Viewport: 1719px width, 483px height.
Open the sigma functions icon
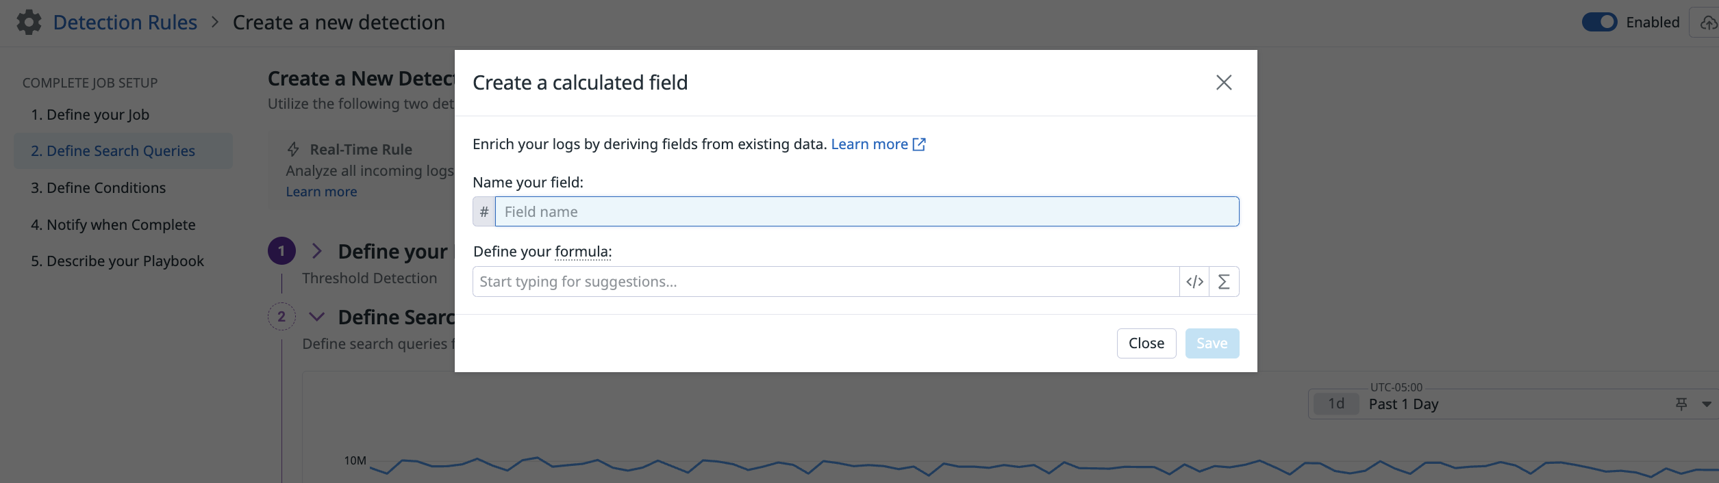1224,282
